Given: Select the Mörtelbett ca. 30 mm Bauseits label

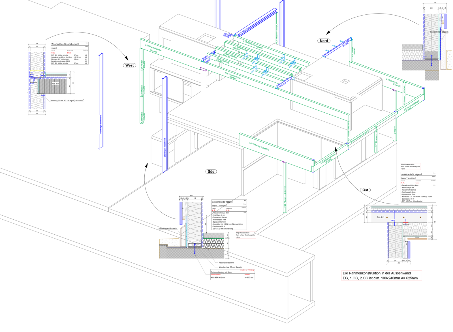Looking at the screenshot, I should [x=230, y=267].
